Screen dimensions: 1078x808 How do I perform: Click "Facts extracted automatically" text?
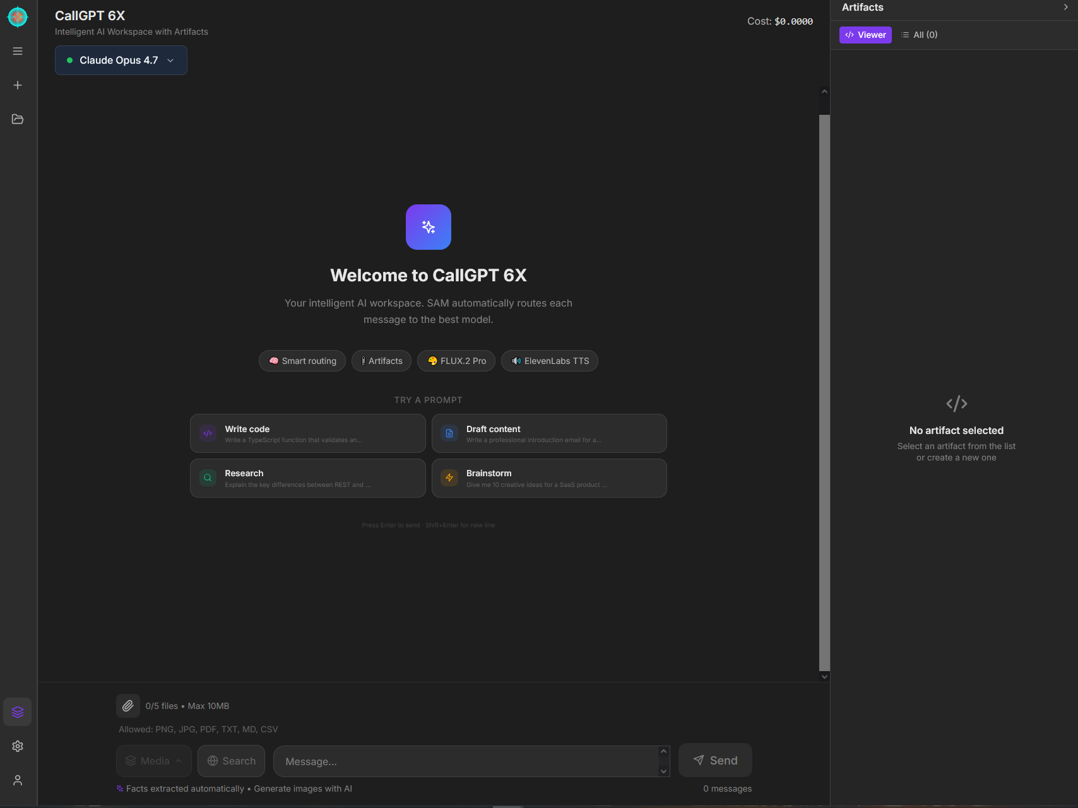pyautogui.click(x=185, y=788)
